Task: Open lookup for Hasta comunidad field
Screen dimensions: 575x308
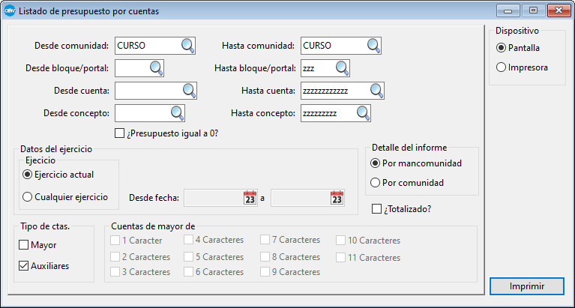Action: pos(373,46)
